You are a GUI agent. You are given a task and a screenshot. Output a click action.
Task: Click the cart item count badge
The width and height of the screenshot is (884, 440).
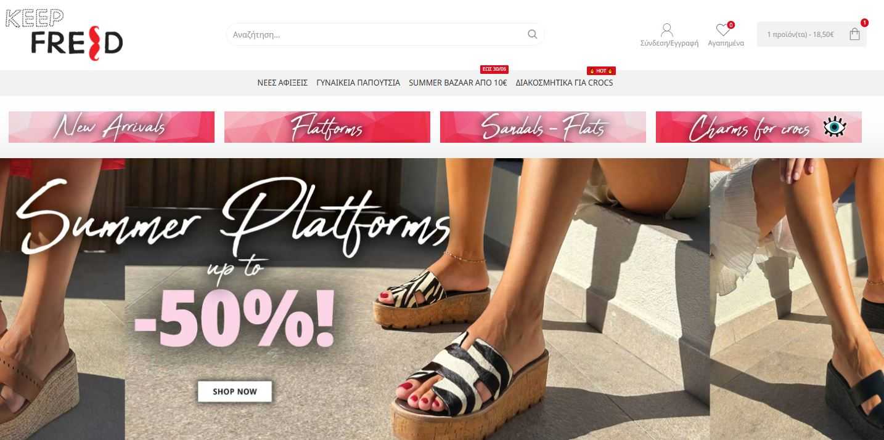(x=864, y=23)
